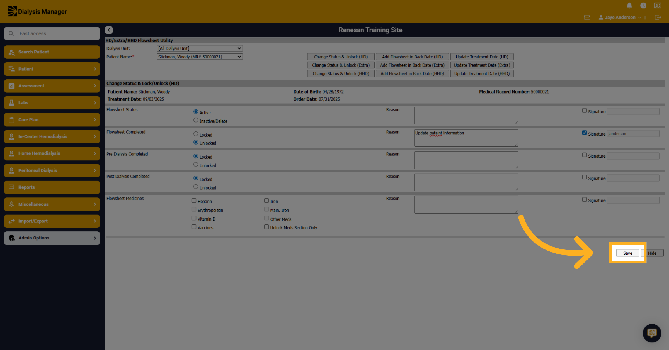Click the logout icon beside user name

[x=658, y=17]
